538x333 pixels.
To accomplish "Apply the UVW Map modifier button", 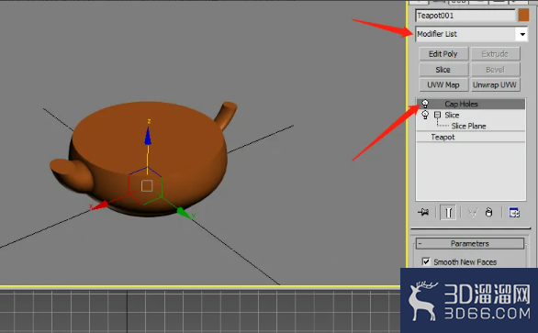I will (443, 84).
